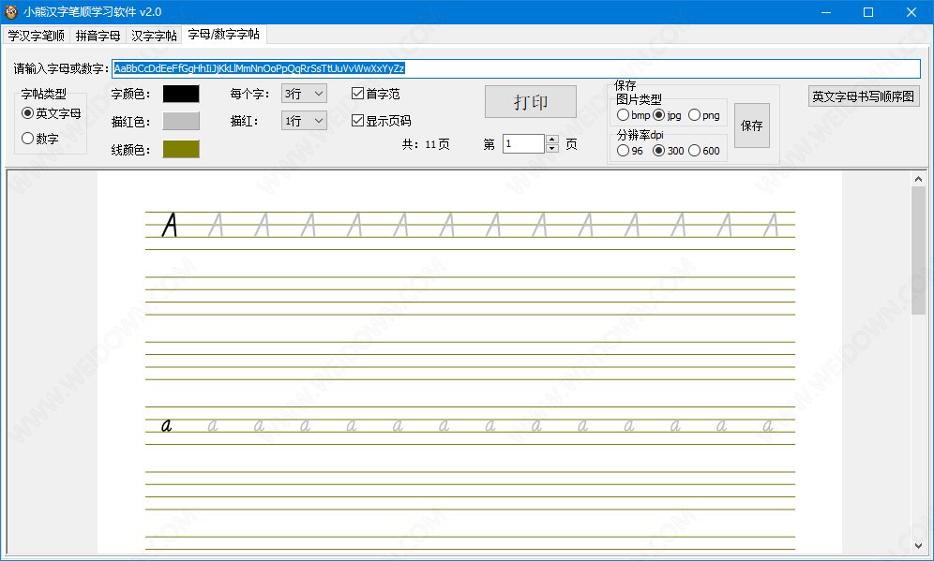
Task: Expand the 描红 rows dropdown
Action: pyautogui.click(x=304, y=122)
